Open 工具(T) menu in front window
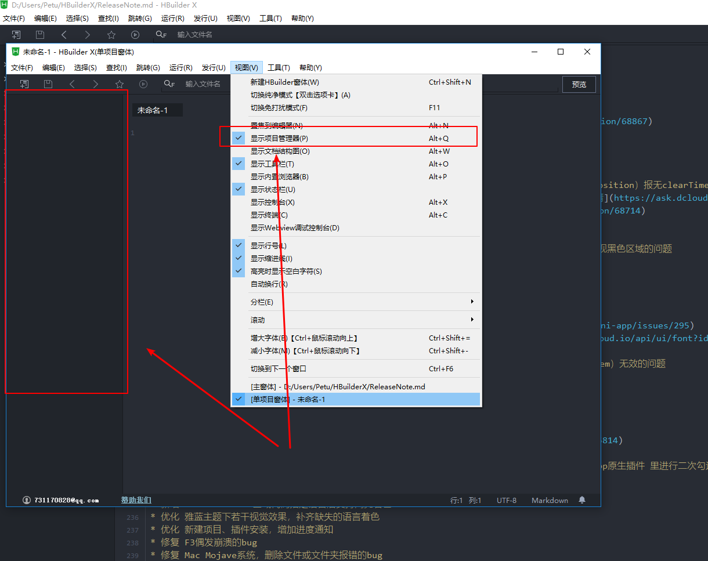Screen dimensions: 708x561 point(279,68)
